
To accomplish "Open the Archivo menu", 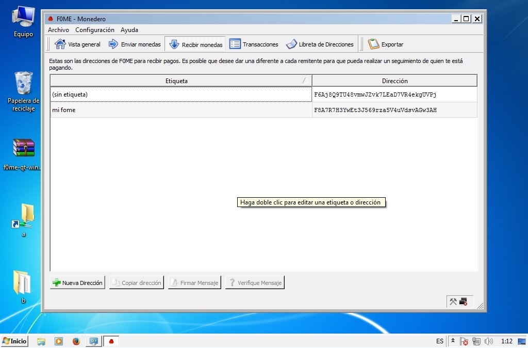I will [58, 29].
